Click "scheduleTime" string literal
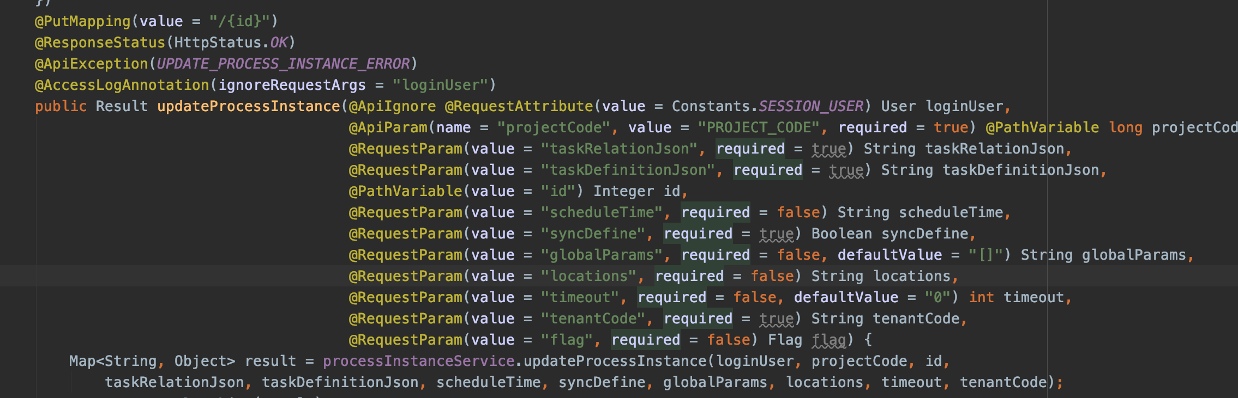This screenshot has width=1238, height=398. [602, 212]
